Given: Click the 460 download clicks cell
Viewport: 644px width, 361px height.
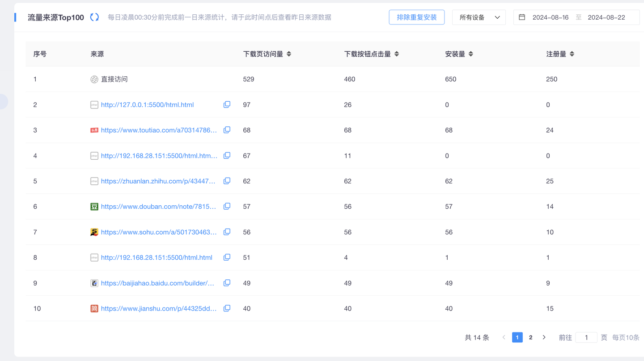Looking at the screenshot, I should point(350,79).
